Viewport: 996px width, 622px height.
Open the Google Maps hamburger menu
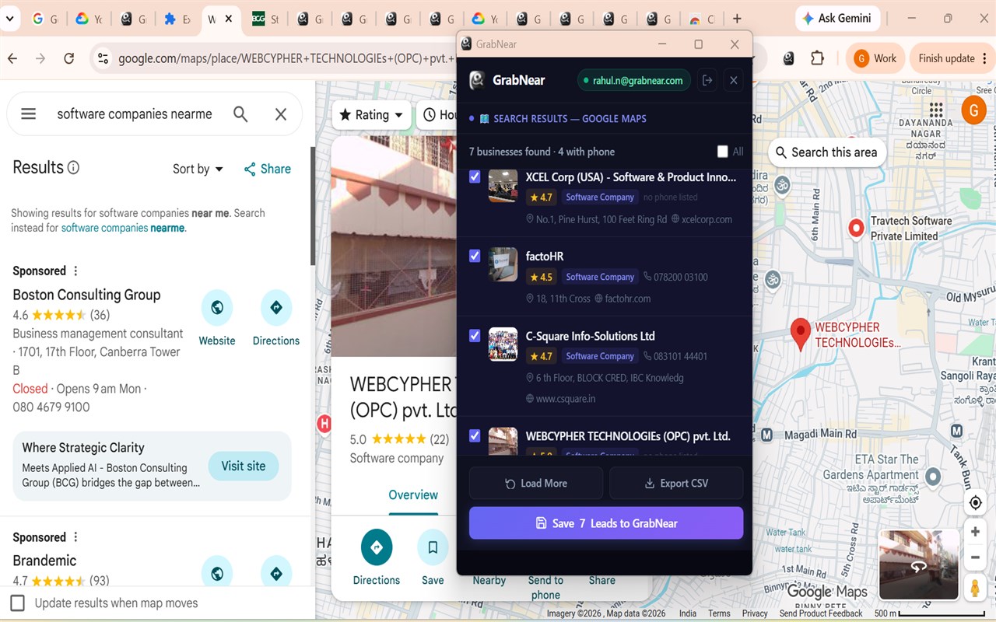click(x=29, y=114)
